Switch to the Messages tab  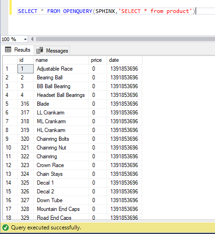tap(52, 51)
